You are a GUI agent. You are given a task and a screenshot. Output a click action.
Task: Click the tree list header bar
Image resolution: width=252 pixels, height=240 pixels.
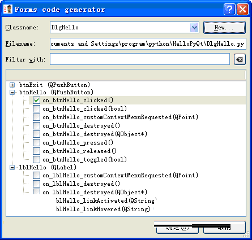click(126, 76)
